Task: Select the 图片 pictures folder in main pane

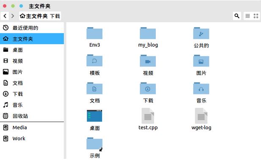Action: pos(201,61)
